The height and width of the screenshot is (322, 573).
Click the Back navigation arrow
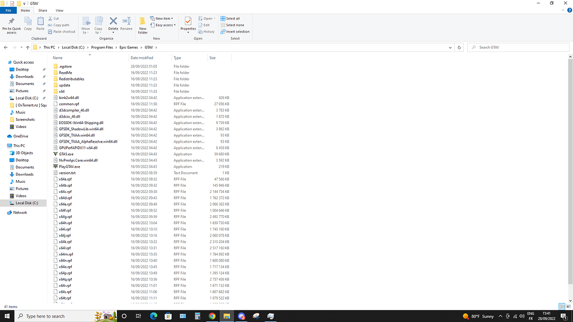(x=6, y=48)
